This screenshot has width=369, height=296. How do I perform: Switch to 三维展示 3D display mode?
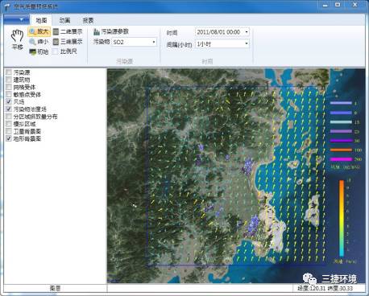point(68,42)
